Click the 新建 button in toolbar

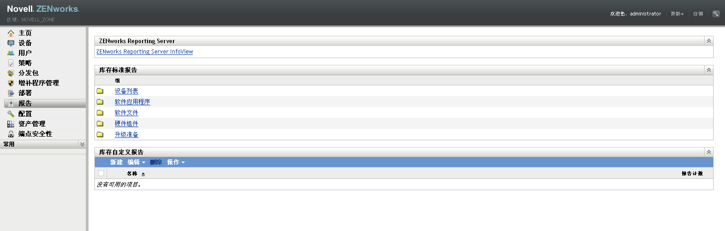[116, 162]
